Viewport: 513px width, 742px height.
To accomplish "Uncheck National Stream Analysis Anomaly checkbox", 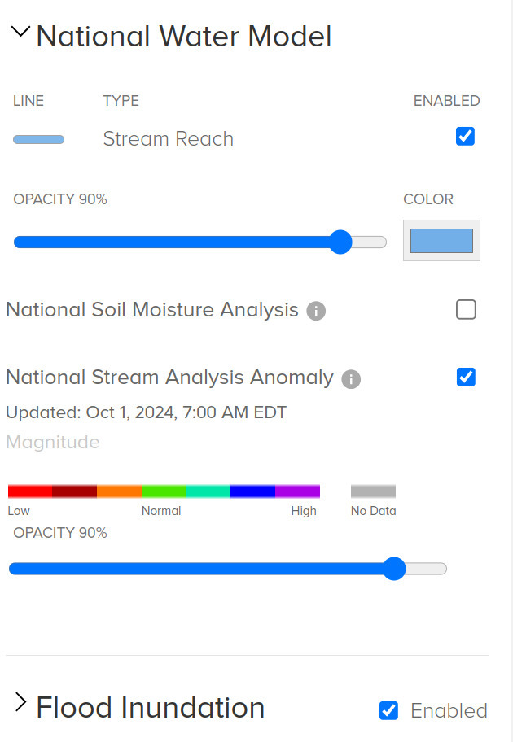I will coord(466,378).
